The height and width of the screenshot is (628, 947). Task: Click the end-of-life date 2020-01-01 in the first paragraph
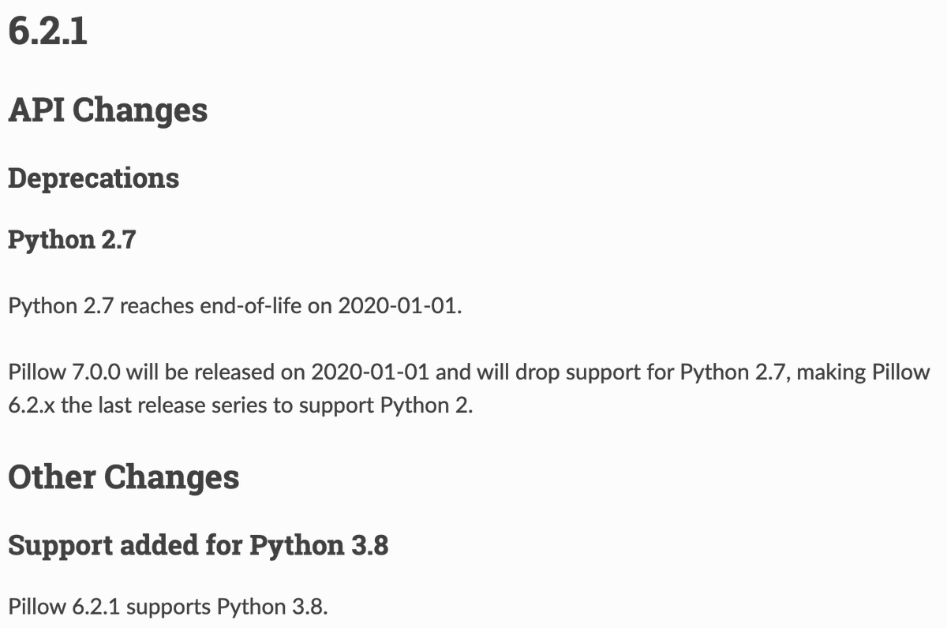click(x=399, y=306)
